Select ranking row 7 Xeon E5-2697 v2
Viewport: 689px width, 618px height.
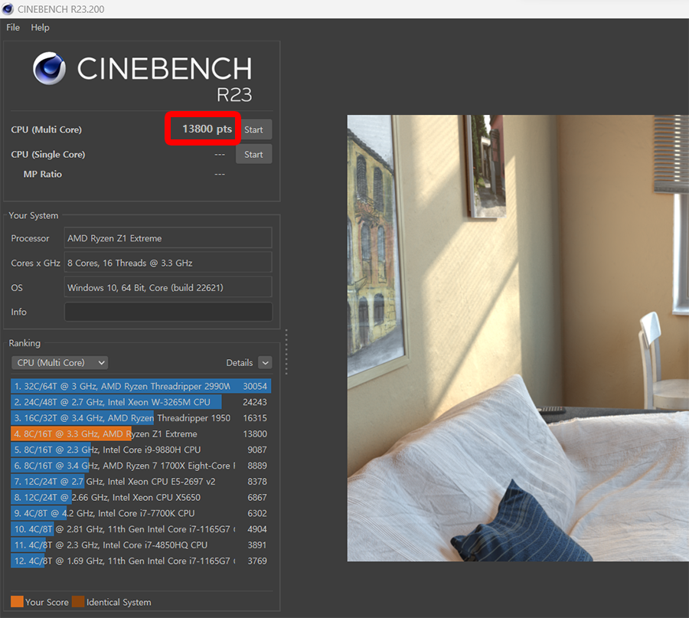coord(141,481)
